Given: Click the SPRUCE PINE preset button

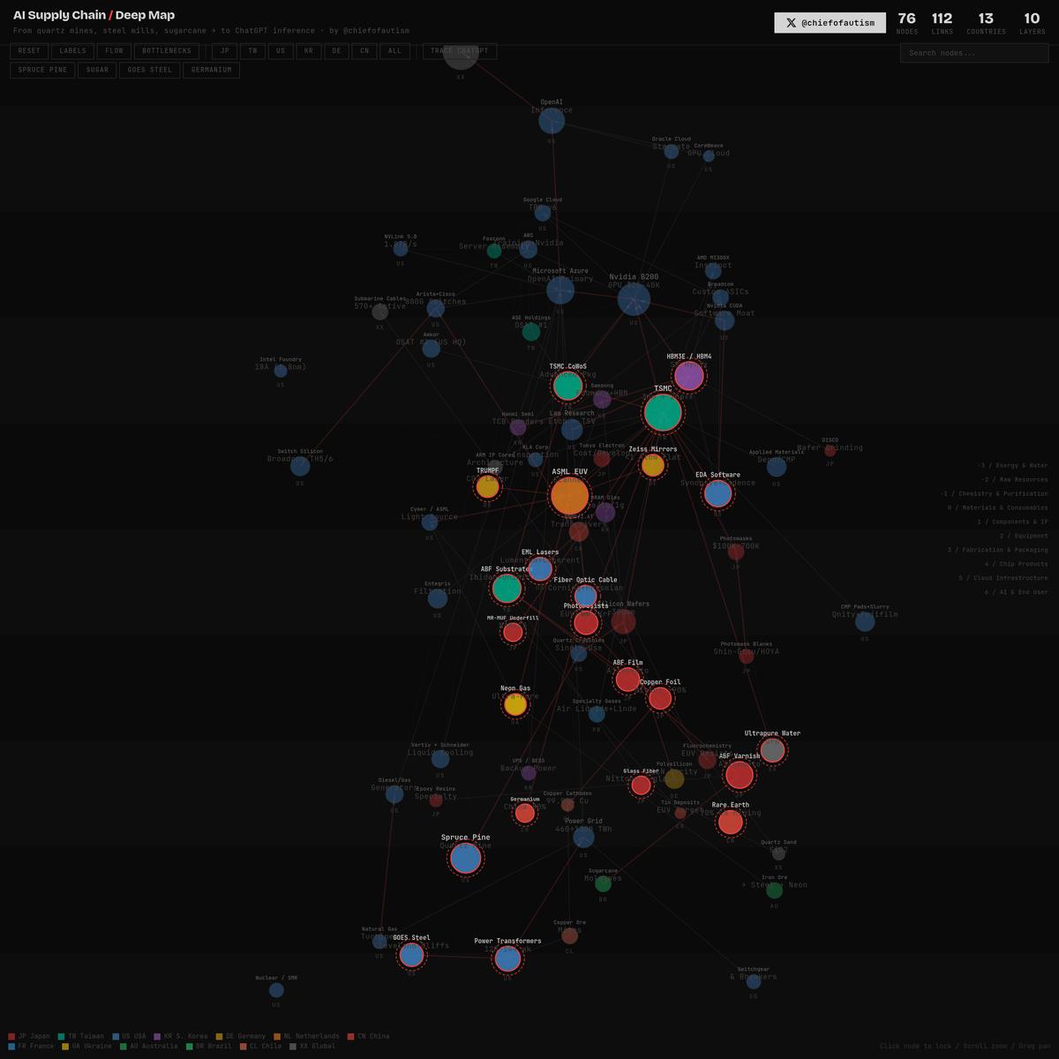Looking at the screenshot, I should point(42,70).
